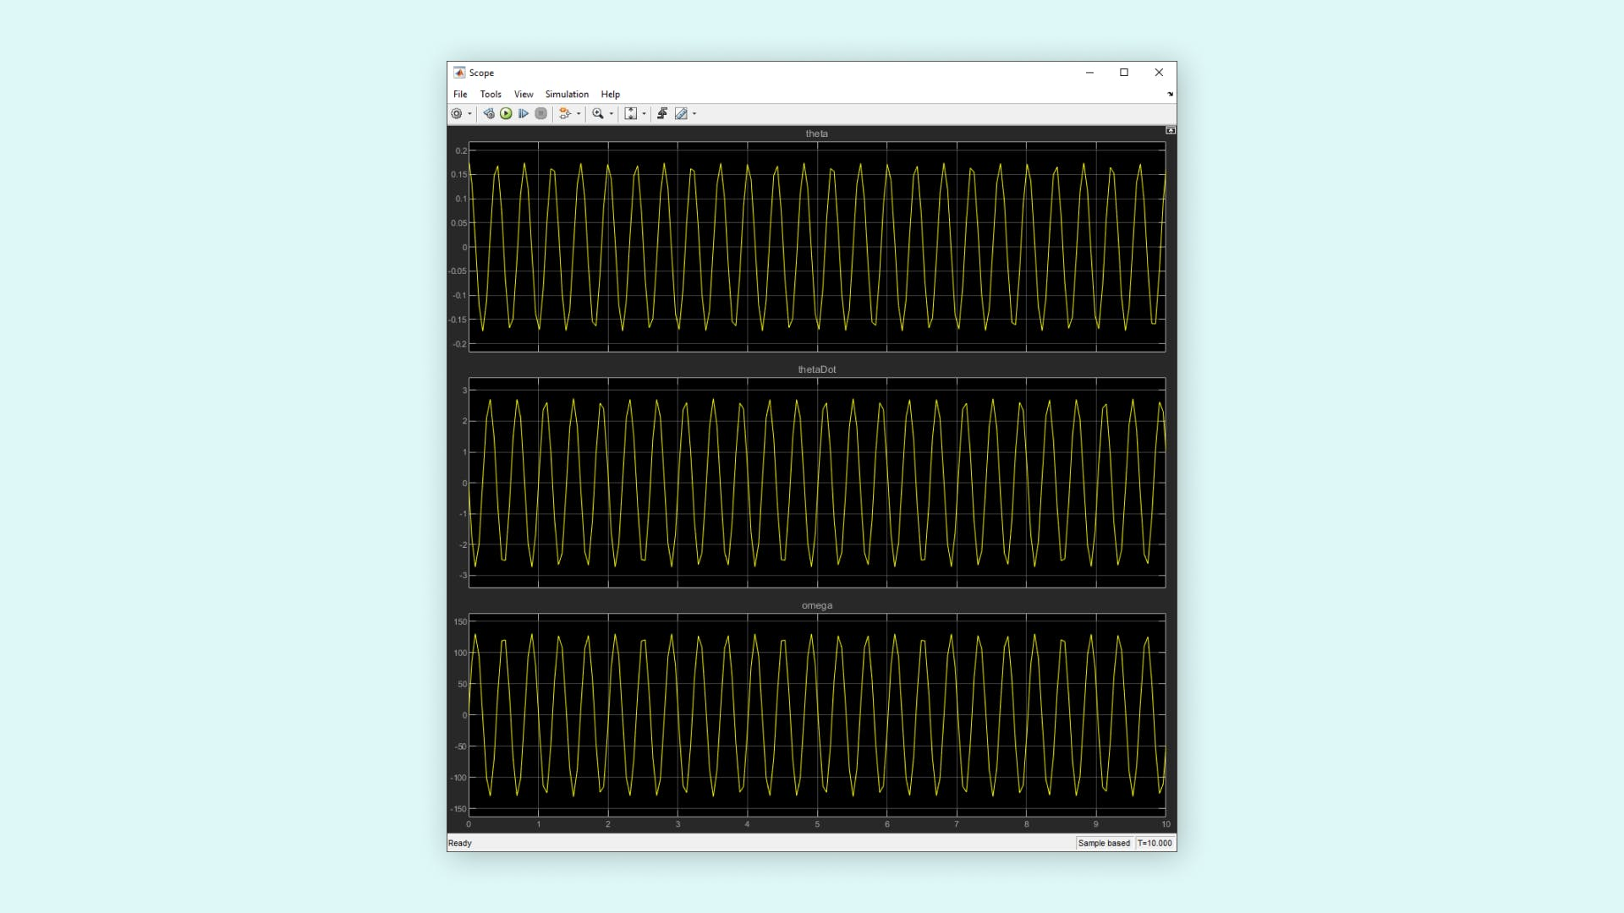
Task: Click the Highlight Simulink Block icon
Action: pos(565,113)
